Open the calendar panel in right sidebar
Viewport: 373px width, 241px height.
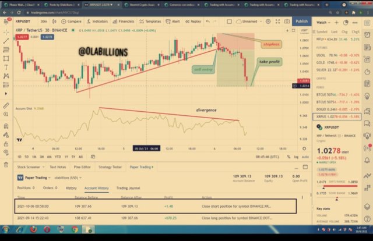[367, 84]
